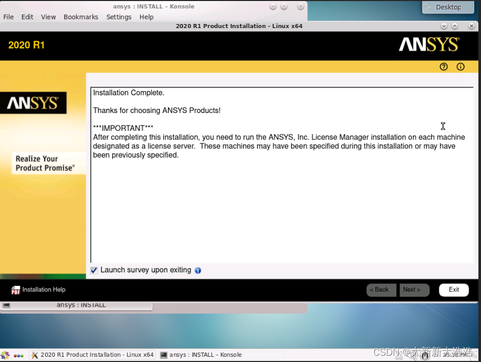Open the Bookmarks menu in Konsole
This screenshot has width=481, height=362.
tap(81, 17)
